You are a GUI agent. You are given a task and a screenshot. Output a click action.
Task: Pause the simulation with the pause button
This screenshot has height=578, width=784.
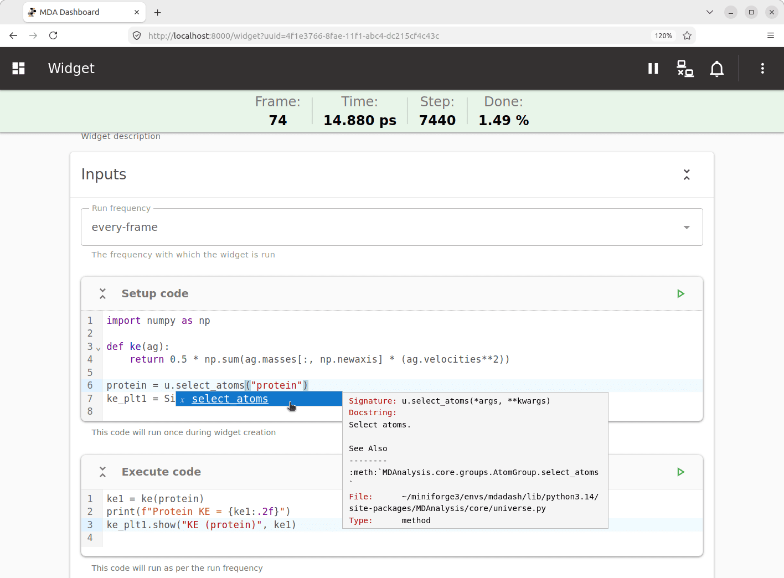(x=653, y=68)
